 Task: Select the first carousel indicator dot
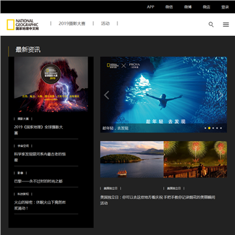pos(205,128)
